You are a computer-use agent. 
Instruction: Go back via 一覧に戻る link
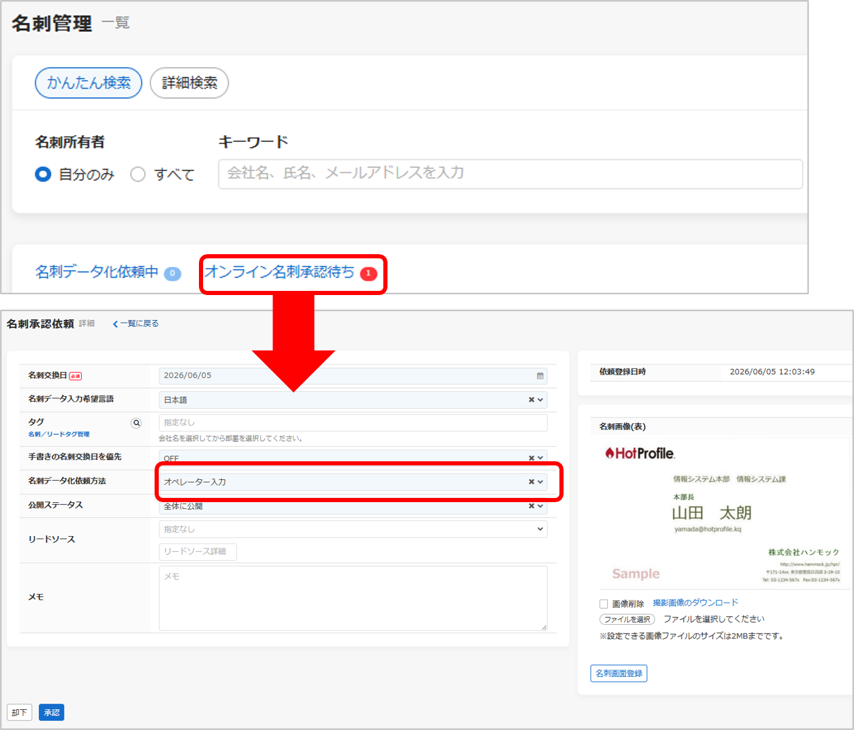click(x=136, y=323)
